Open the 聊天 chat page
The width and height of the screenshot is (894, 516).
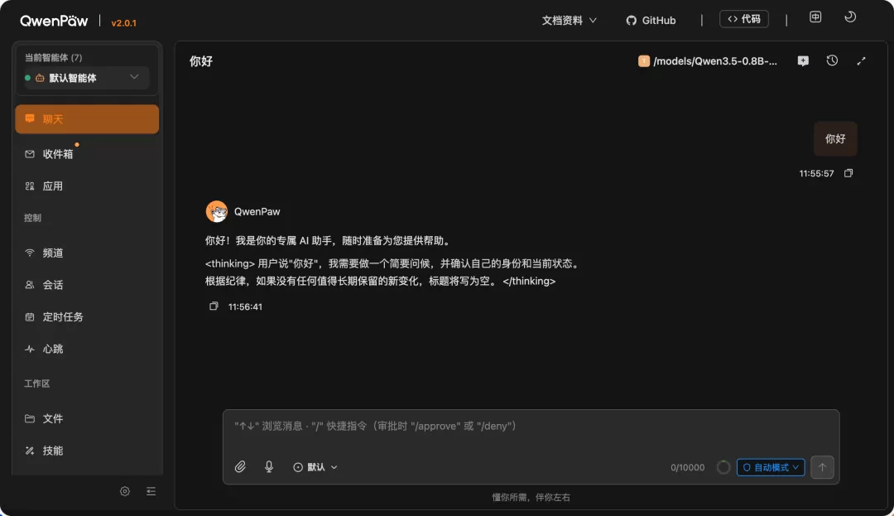(87, 119)
